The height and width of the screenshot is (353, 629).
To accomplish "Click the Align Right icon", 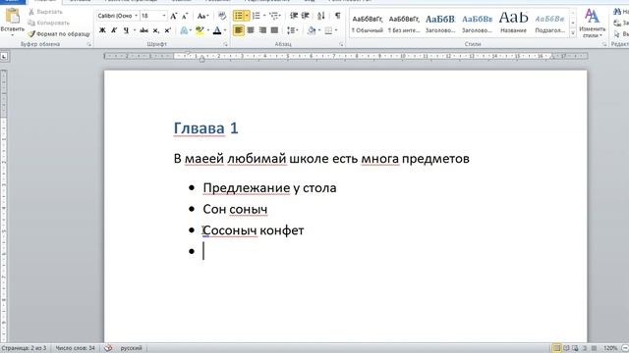I will pyautogui.click(x=262, y=30).
